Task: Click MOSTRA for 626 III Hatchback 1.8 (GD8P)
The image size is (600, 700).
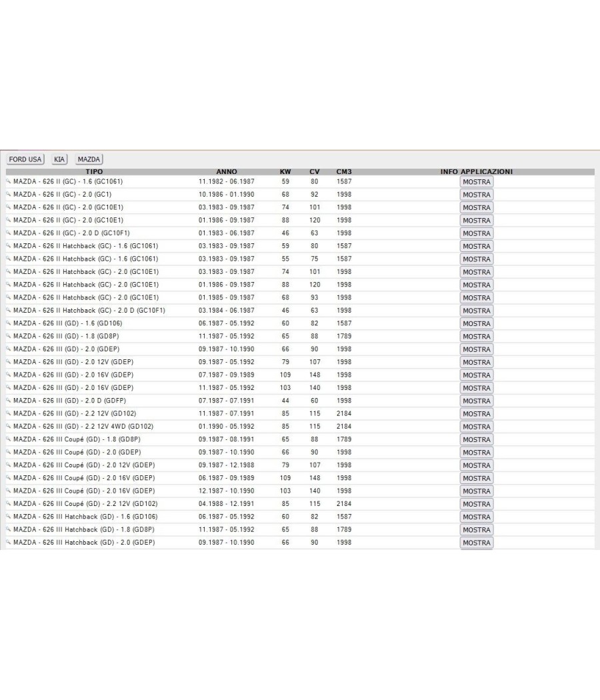Action: [477, 530]
